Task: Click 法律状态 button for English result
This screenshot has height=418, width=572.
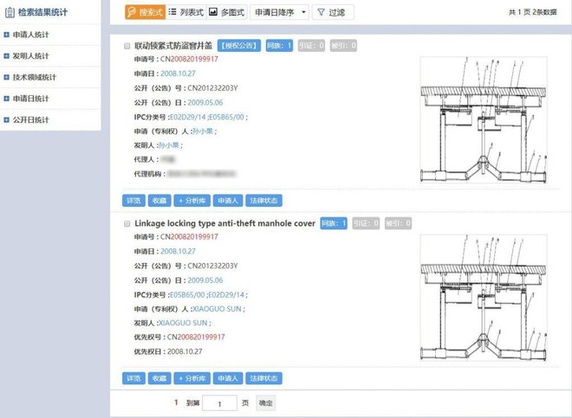Action: pos(263,378)
